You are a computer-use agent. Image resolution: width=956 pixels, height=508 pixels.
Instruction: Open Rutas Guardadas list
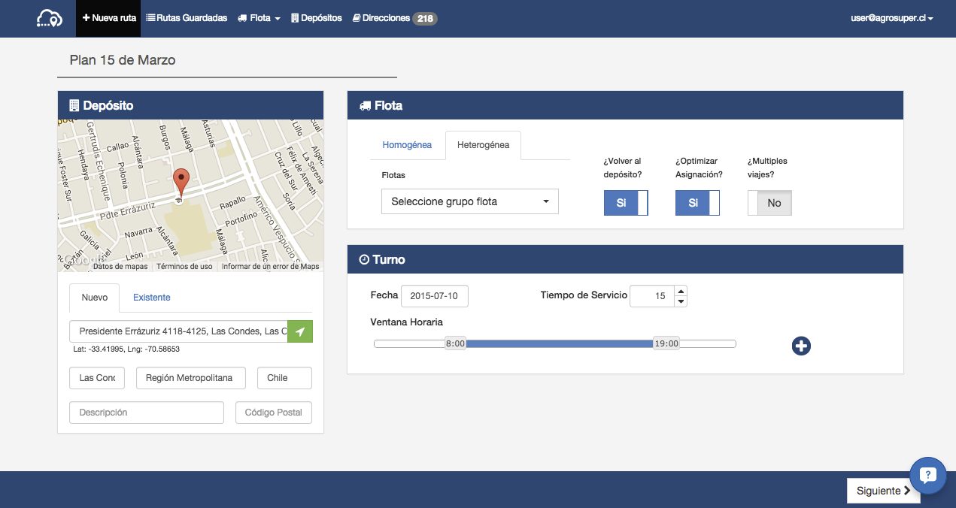click(x=187, y=18)
